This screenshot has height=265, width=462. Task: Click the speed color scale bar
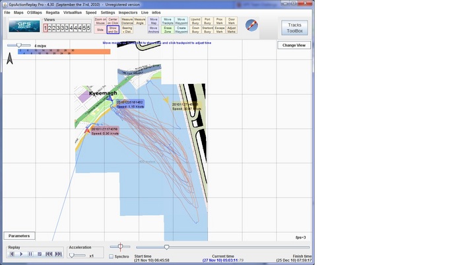pyautogui.click(x=64, y=52)
